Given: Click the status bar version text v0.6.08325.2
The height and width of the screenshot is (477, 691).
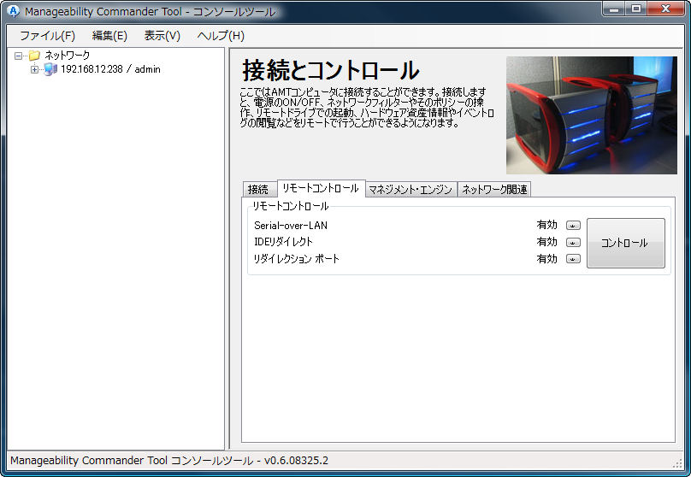Looking at the screenshot, I should coord(296,461).
